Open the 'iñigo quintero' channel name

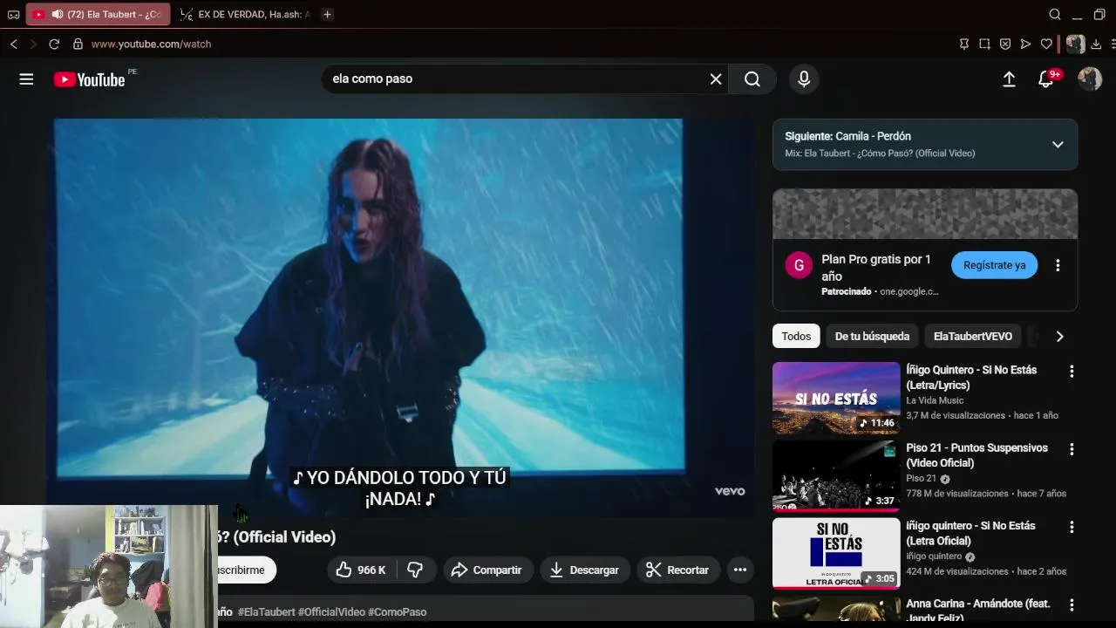[934, 556]
